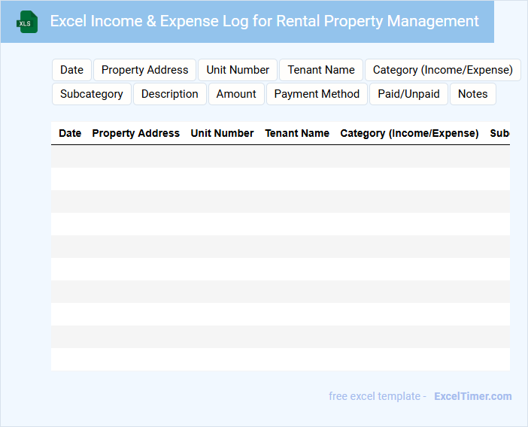Click the Notes tag
Viewport: 528px width, 427px height.
(x=473, y=94)
